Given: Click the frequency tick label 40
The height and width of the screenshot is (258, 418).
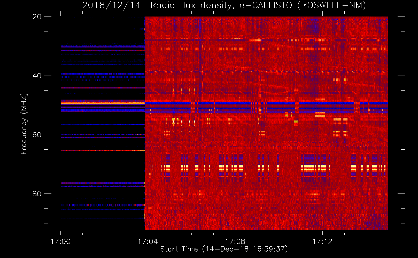Looking at the screenshot, I should tap(37, 76).
